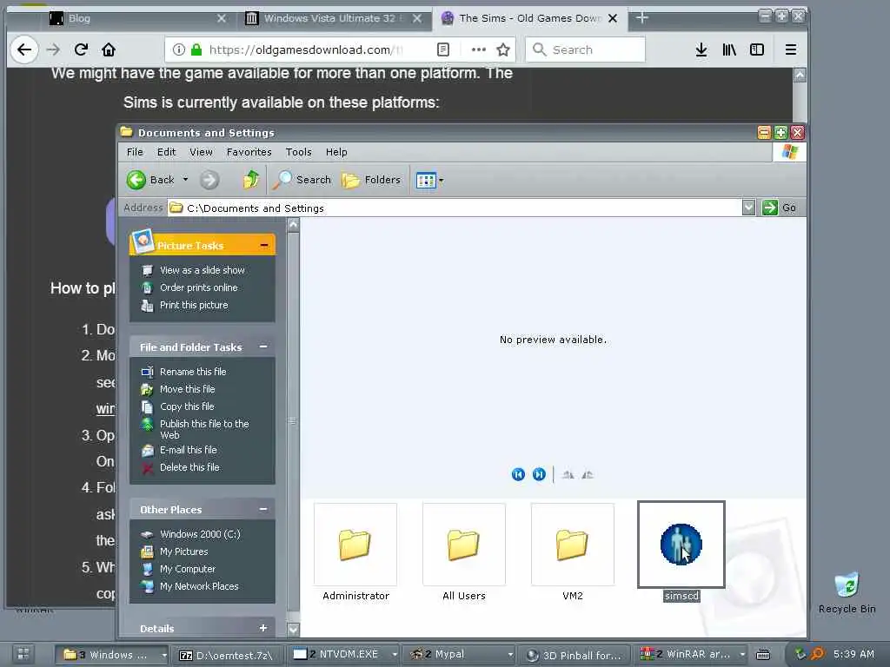
Task: Open the Tools menu in Explorer
Action: pyautogui.click(x=299, y=152)
